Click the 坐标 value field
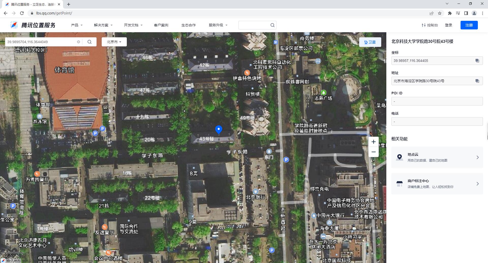Image resolution: width=488 pixels, height=263 pixels. point(437,61)
